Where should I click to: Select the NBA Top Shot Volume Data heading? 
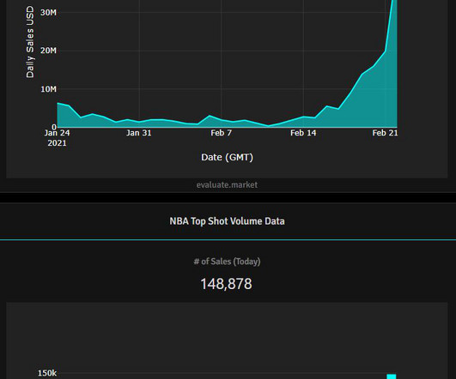227,221
